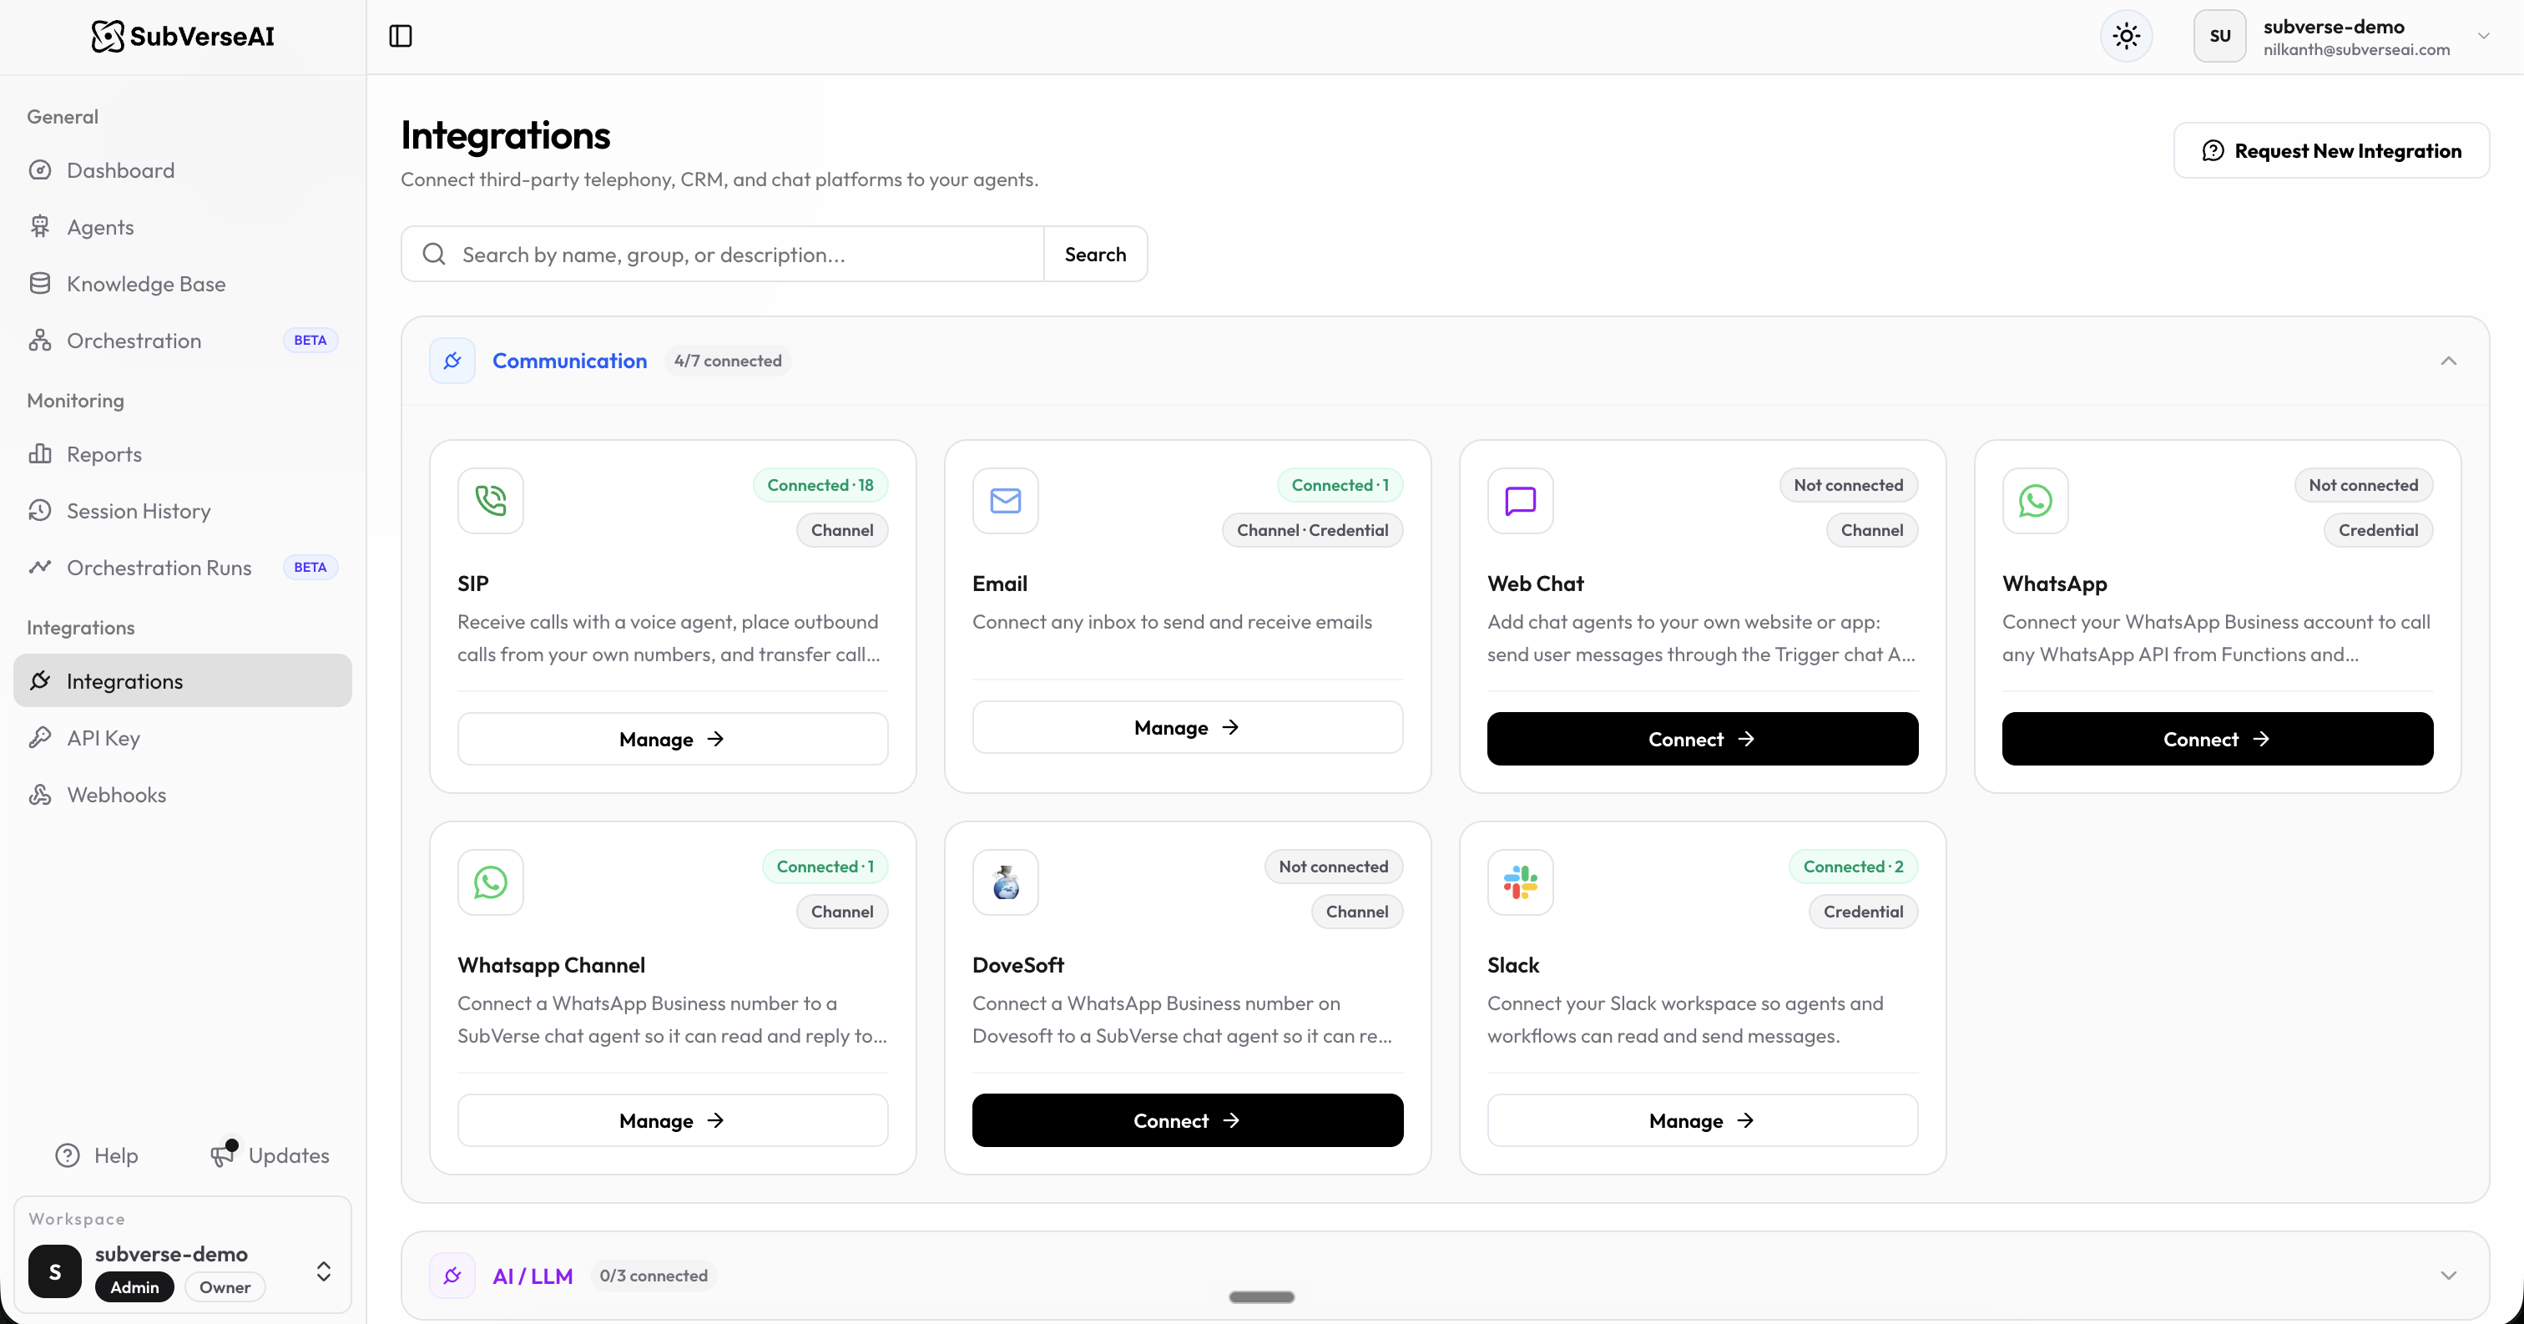Click the WhatsApp card logo icon

tap(2035, 501)
